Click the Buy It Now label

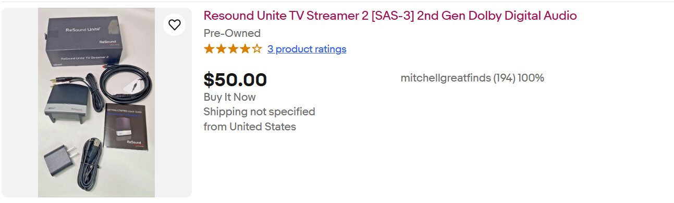pyautogui.click(x=229, y=97)
